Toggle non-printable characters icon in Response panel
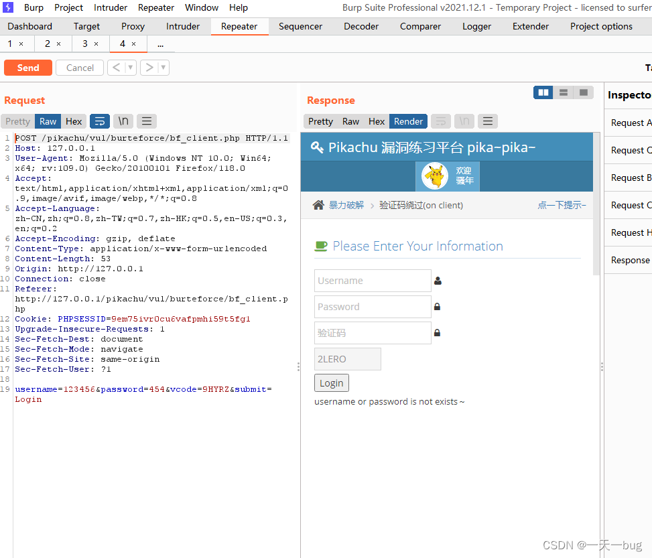This screenshot has width=652, height=558. point(464,121)
